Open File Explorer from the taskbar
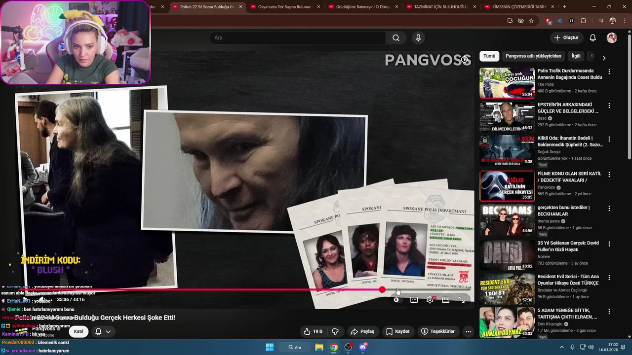 pyautogui.click(x=319, y=347)
